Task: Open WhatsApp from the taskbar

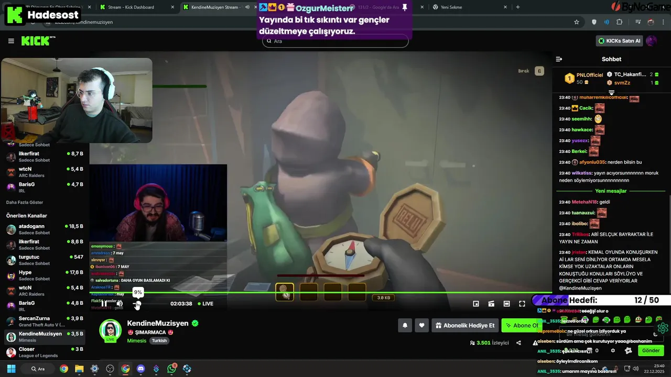Action: (171, 369)
